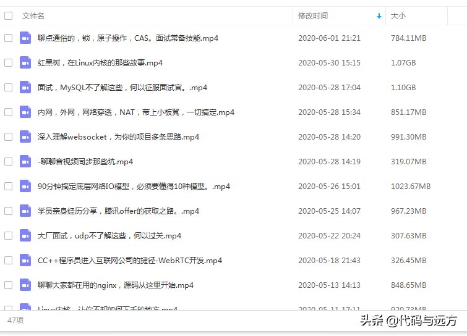Sort by 文件名 column header
Screen dimensions: 467x336
coord(33,16)
